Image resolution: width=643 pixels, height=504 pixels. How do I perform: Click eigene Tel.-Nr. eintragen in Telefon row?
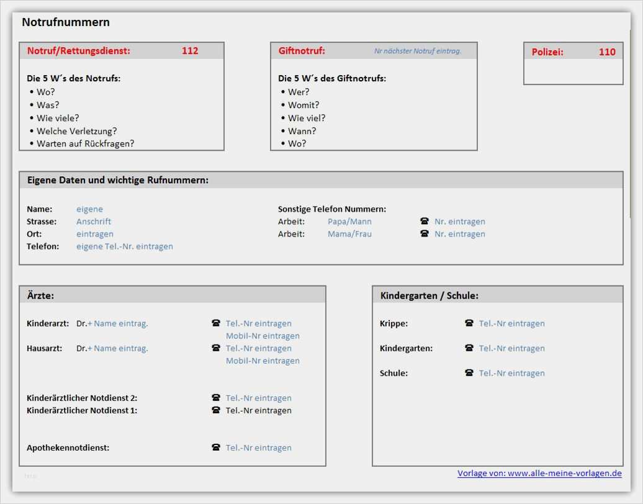(x=124, y=246)
